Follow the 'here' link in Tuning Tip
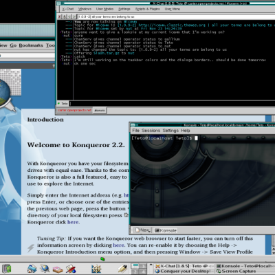This screenshot has width=275, height=275. [x=119, y=245]
